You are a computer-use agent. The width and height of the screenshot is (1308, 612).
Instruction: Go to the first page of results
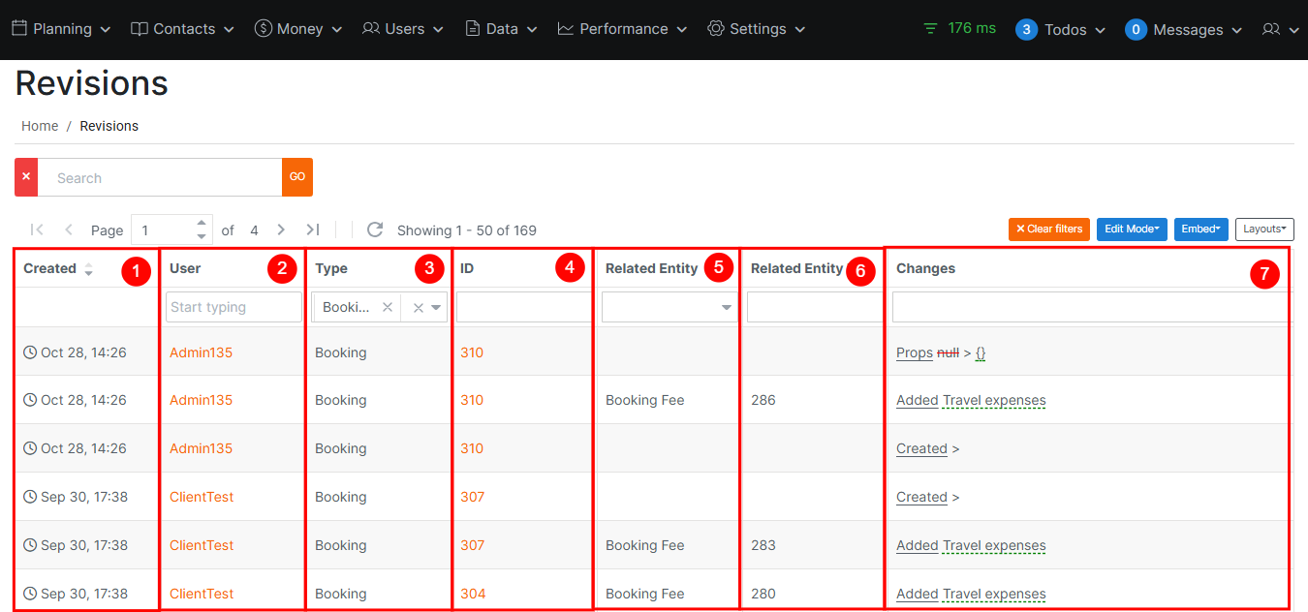pos(37,229)
